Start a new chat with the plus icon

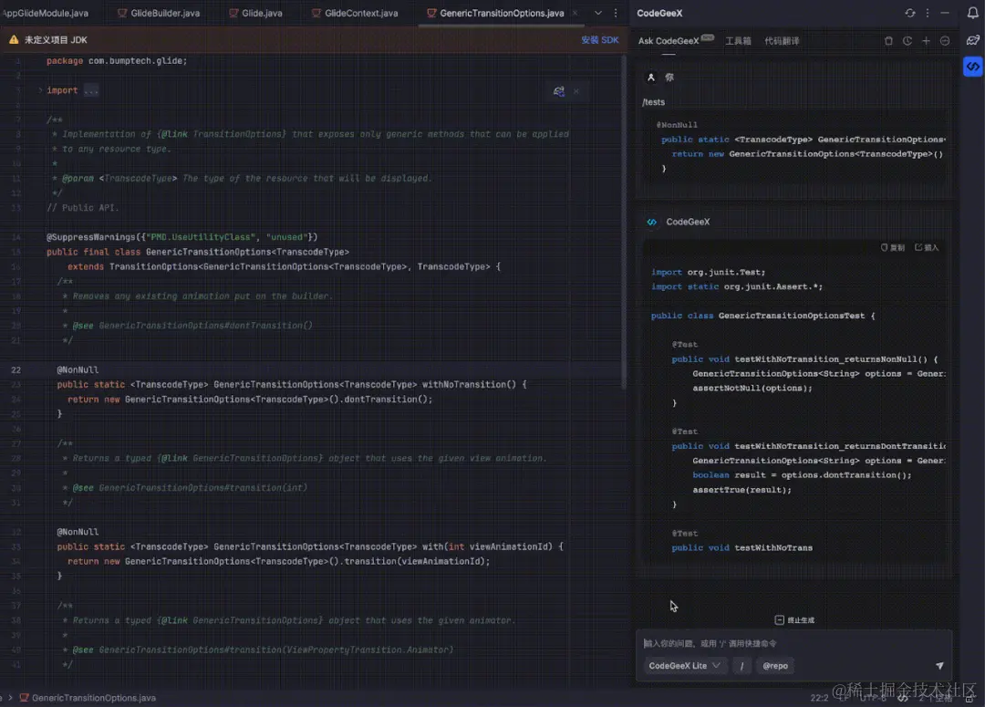926,41
